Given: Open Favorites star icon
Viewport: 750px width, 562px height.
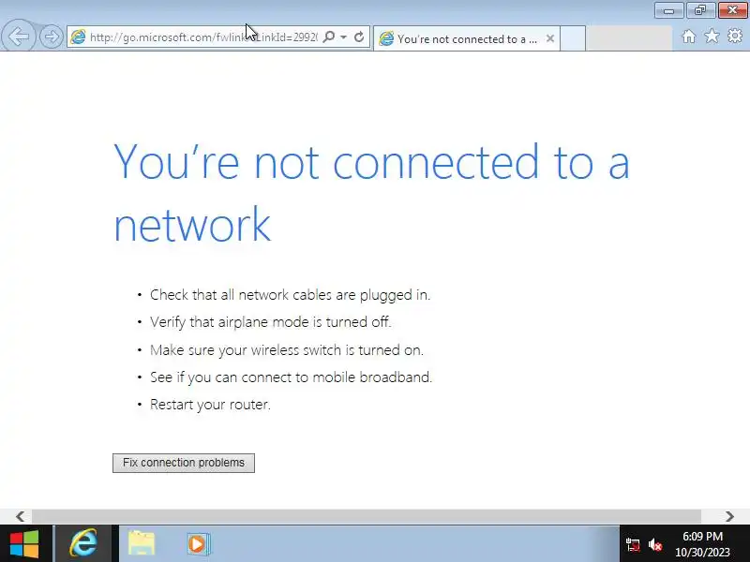Looking at the screenshot, I should [712, 36].
